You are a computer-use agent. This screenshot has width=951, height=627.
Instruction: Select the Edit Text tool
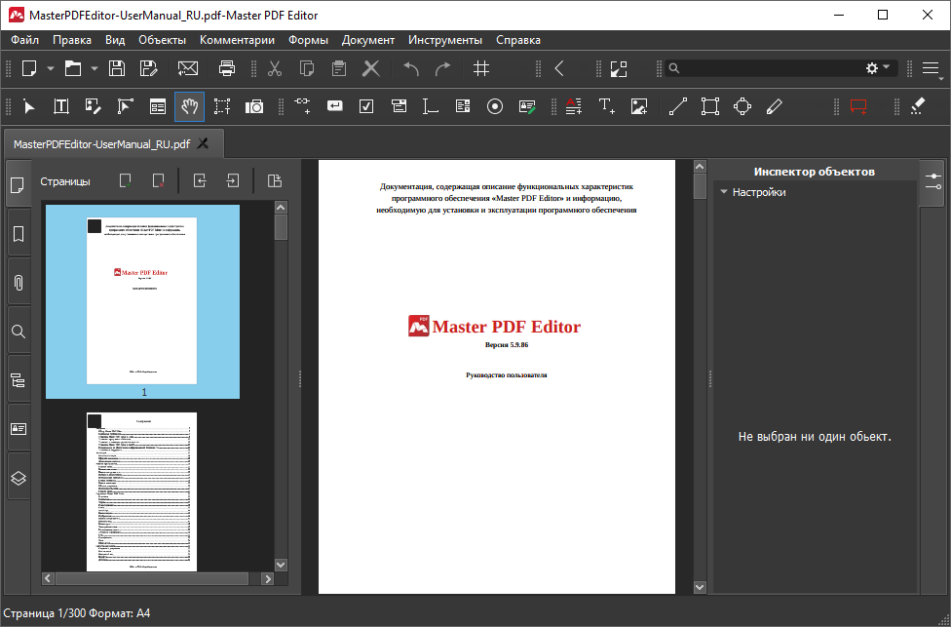(x=60, y=106)
